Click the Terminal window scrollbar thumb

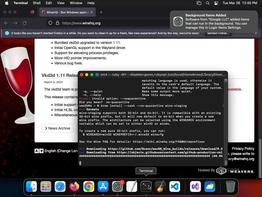226,163
